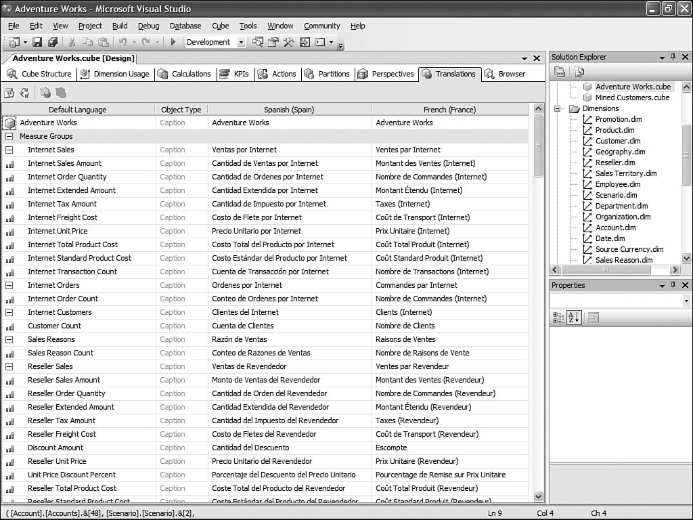Click the Object Type column header
Viewport: 693px width, 520px height.
click(181, 110)
